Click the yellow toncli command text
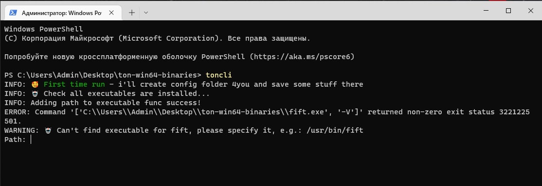Viewport: 542px width, 186px height. pos(219,75)
